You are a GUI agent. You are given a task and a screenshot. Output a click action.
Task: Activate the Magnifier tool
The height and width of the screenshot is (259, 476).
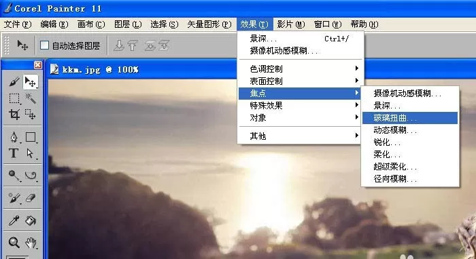click(x=14, y=242)
